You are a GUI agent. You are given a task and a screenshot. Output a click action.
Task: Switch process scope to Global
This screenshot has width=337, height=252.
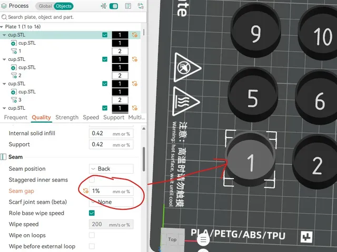click(45, 6)
